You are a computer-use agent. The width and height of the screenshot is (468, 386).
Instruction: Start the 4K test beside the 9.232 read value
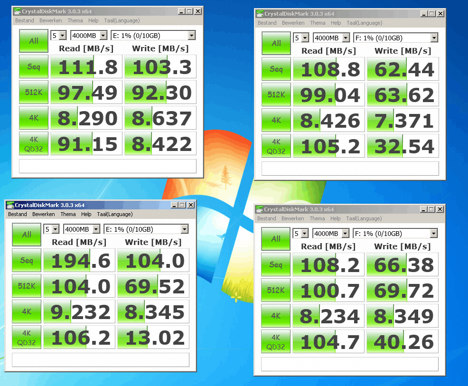pyautogui.click(x=27, y=311)
